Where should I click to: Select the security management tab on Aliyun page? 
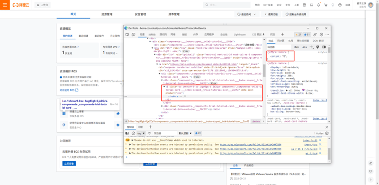[x=140, y=14]
